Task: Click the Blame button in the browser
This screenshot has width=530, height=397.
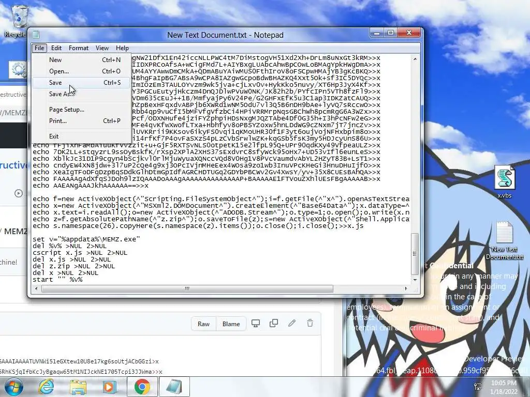Action: (x=231, y=324)
